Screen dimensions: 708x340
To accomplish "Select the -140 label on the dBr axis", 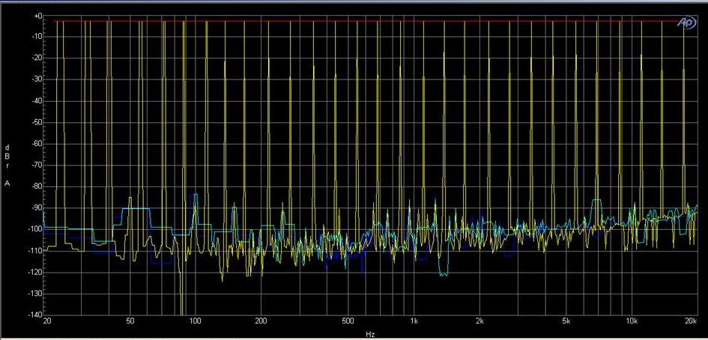I will pos(36,315).
